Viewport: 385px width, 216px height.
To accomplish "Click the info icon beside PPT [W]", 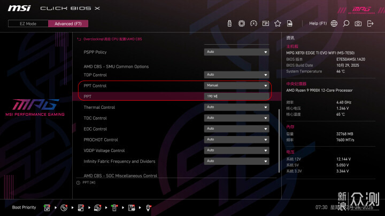I will pyautogui.click(x=78, y=183).
